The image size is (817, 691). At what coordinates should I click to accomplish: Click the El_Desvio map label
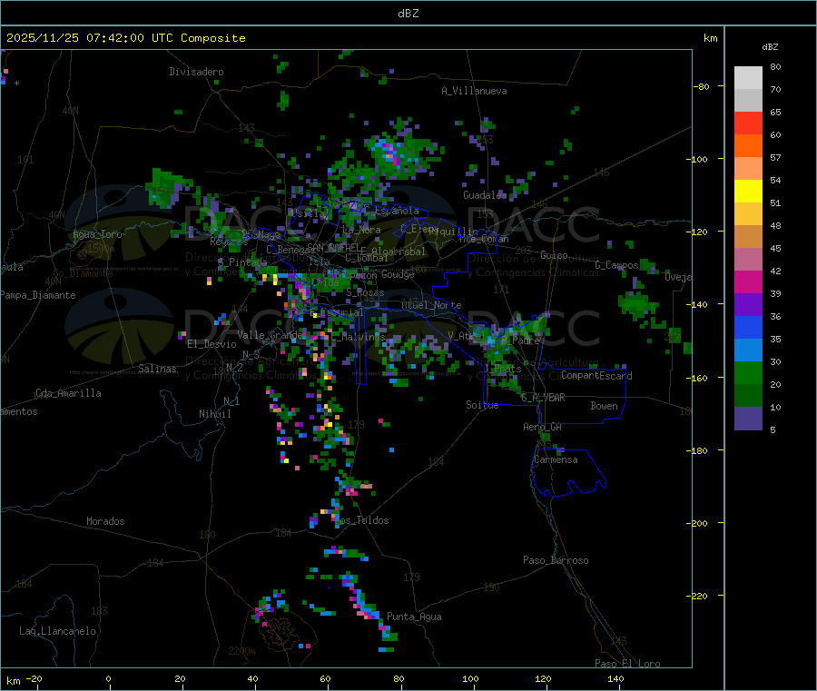[x=212, y=344]
